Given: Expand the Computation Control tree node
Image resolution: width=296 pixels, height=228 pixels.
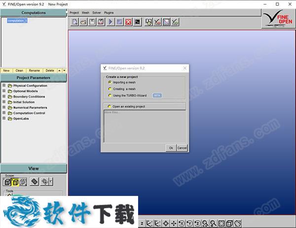Looking at the screenshot, I should click(x=4, y=113).
